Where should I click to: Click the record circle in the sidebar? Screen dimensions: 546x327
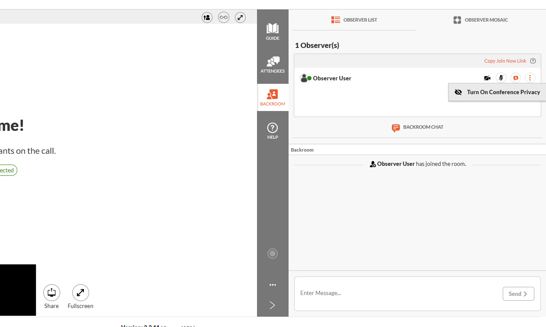273,254
